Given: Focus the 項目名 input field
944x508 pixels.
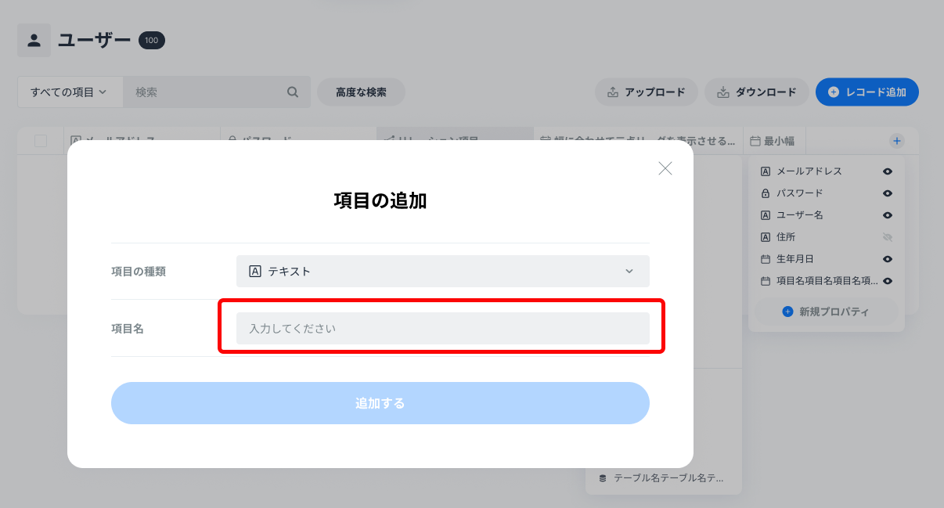Looking at the screenshot, I should click(443, 328).
